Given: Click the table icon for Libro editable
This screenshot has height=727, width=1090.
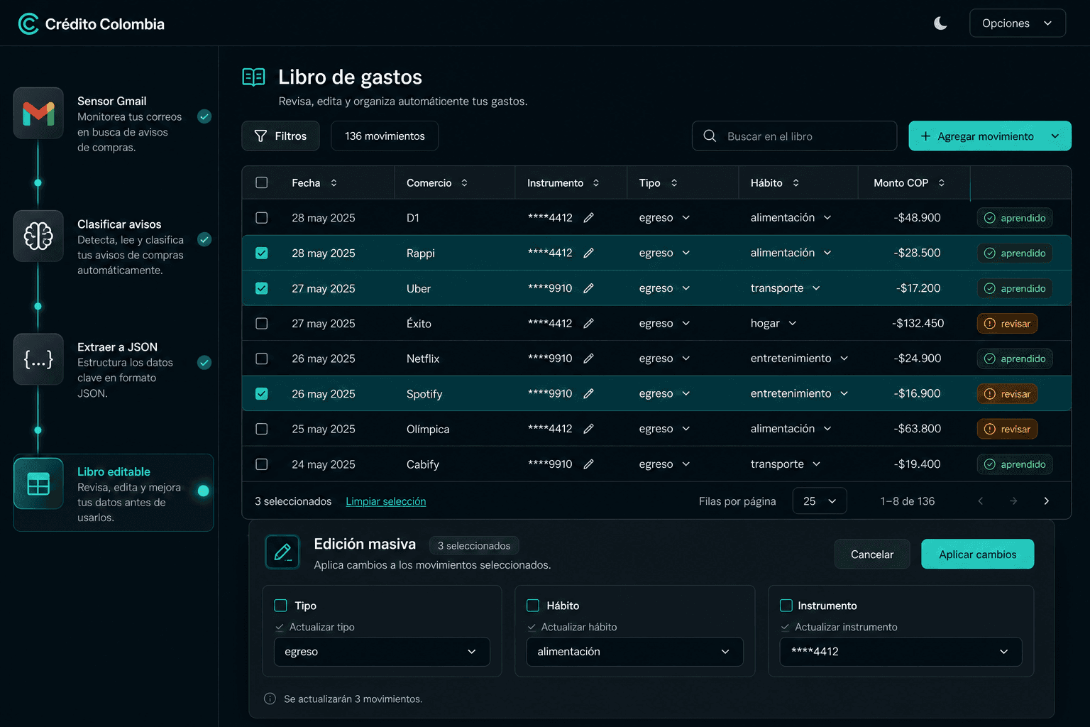Looking at the screenshot, I should (38, 483).
